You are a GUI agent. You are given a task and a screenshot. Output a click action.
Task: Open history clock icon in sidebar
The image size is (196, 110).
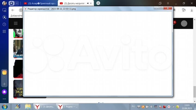pyautogui.click(x=4, y=24)
